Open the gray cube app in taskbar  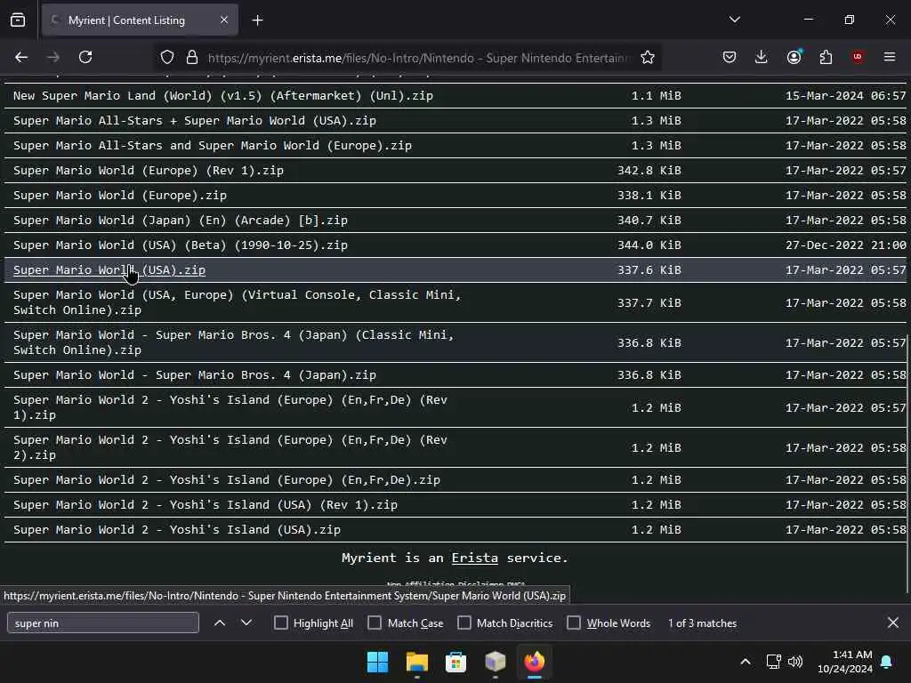click(495, 662)
